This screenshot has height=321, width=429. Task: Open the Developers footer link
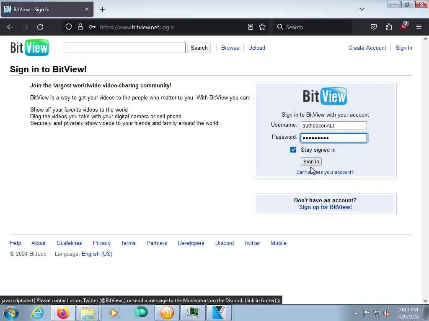click(x=191, y=243)
